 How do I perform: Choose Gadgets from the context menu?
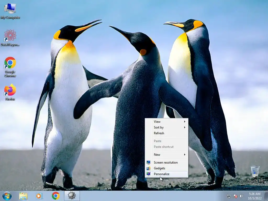point(166,168)
